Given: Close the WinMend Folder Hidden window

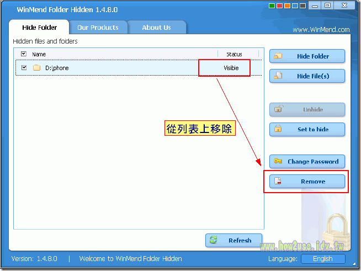Looking at the screenshot, I should (x=344, y=6).
